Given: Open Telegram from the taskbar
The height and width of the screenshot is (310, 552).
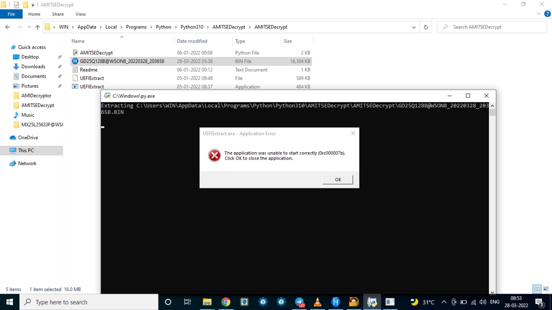Looking at the screenshot, I should pos(300,302).
